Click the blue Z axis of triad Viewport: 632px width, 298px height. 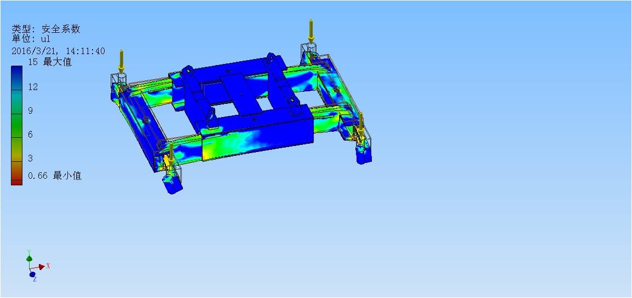32,274
